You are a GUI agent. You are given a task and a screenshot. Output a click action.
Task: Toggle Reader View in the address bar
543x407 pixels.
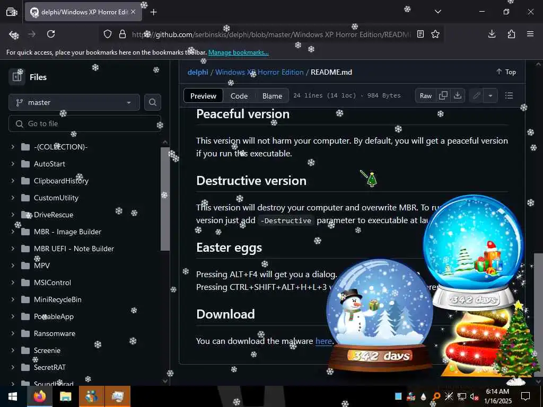(x=421, y=34)
